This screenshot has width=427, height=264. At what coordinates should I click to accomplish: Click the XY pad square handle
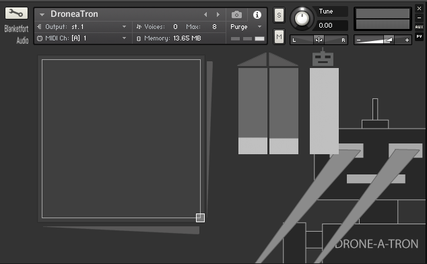[x=200, y=218]
